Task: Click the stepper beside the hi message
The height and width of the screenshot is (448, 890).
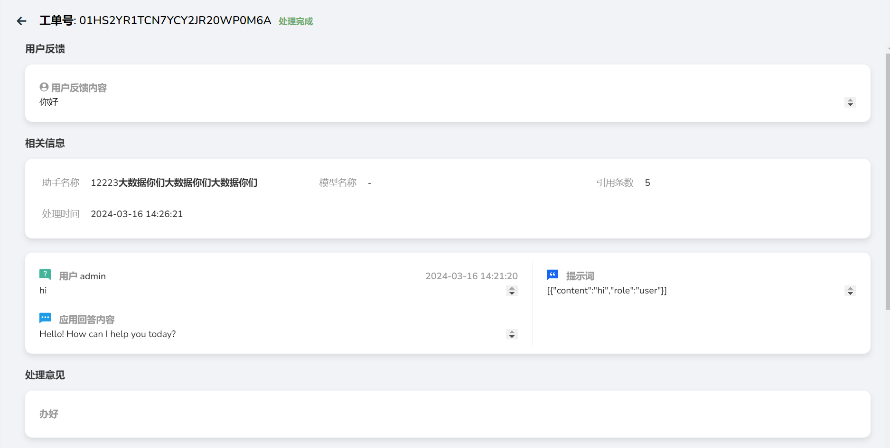Action: coord(512,292)
